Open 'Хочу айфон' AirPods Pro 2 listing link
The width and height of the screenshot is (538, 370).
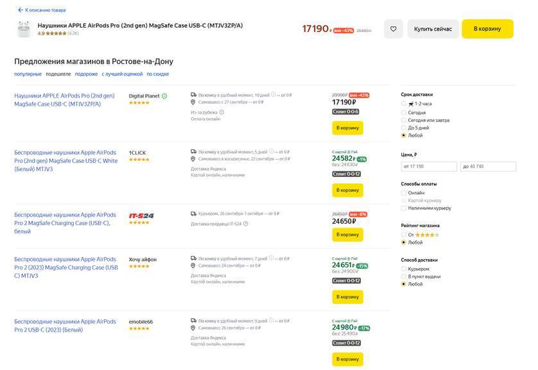click(65, 267)
